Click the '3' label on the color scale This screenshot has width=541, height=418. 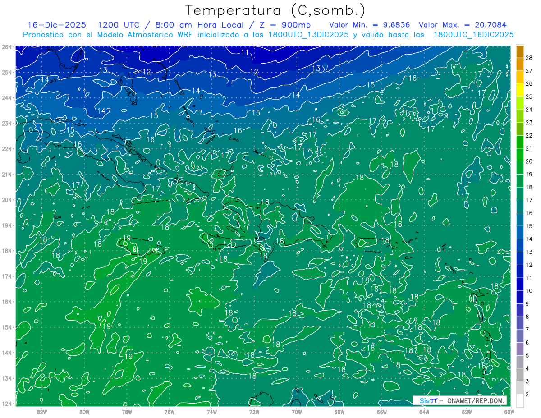coord(527,381)
